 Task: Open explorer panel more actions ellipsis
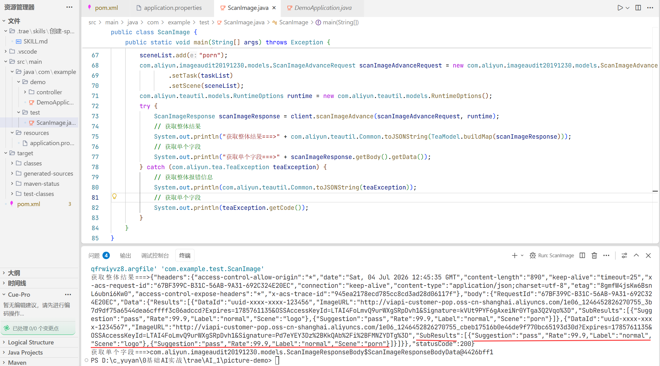coord(70,7)
